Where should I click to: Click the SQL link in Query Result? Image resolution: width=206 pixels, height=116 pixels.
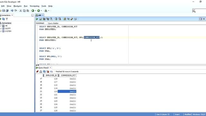[x=51, y=72]
